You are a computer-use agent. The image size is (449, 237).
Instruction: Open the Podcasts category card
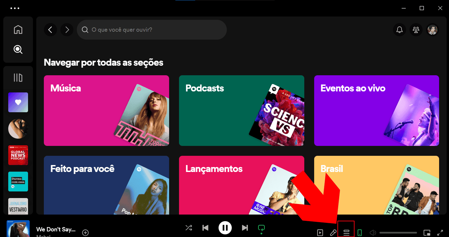(242, 111)
